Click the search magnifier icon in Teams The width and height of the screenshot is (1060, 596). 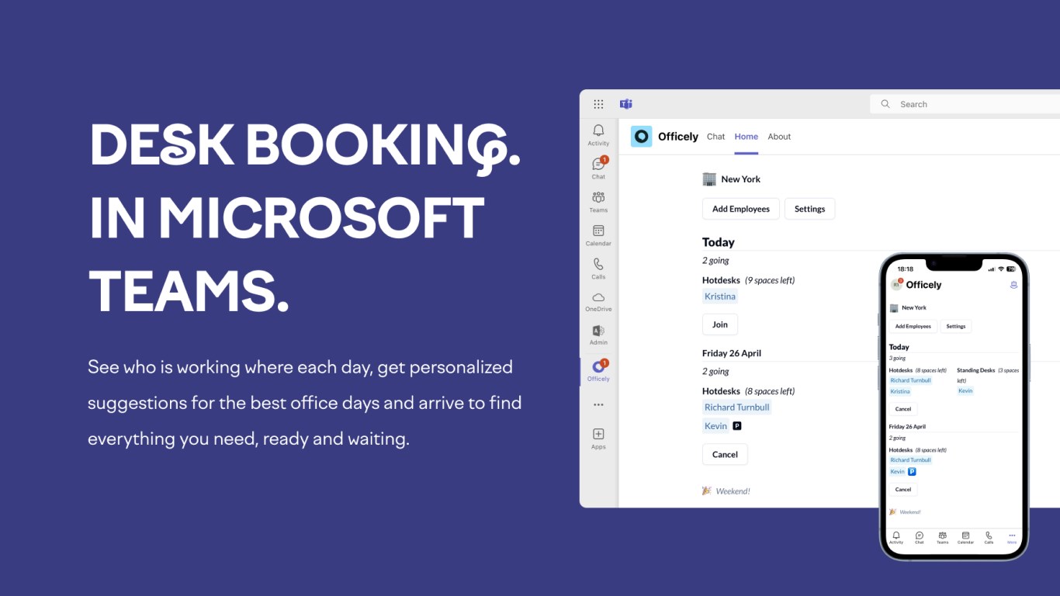[885, 104]
